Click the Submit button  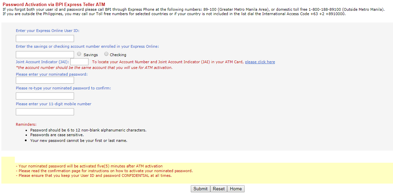(200, 189)
